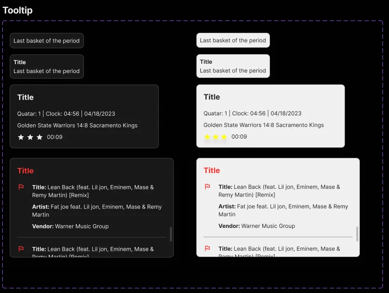This screenshot has width=389, height=293.
Task: Click the 'Tooltip' page heading
Action: coord(18,10)
